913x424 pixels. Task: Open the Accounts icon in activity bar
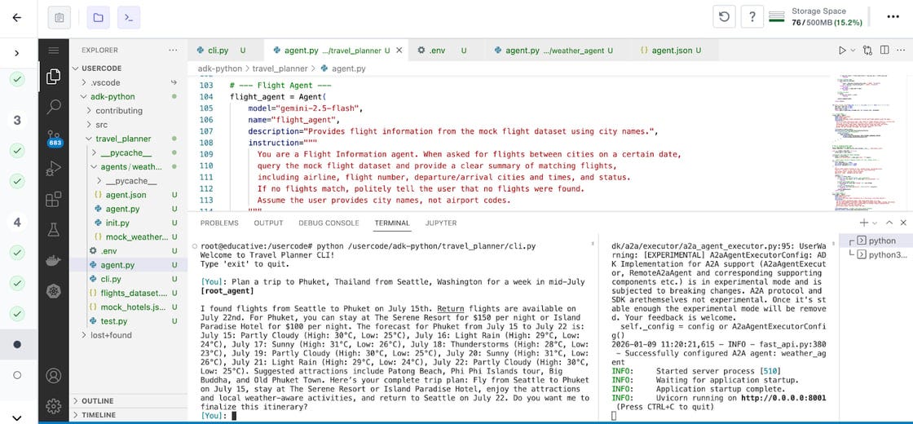tap(54, 376)
